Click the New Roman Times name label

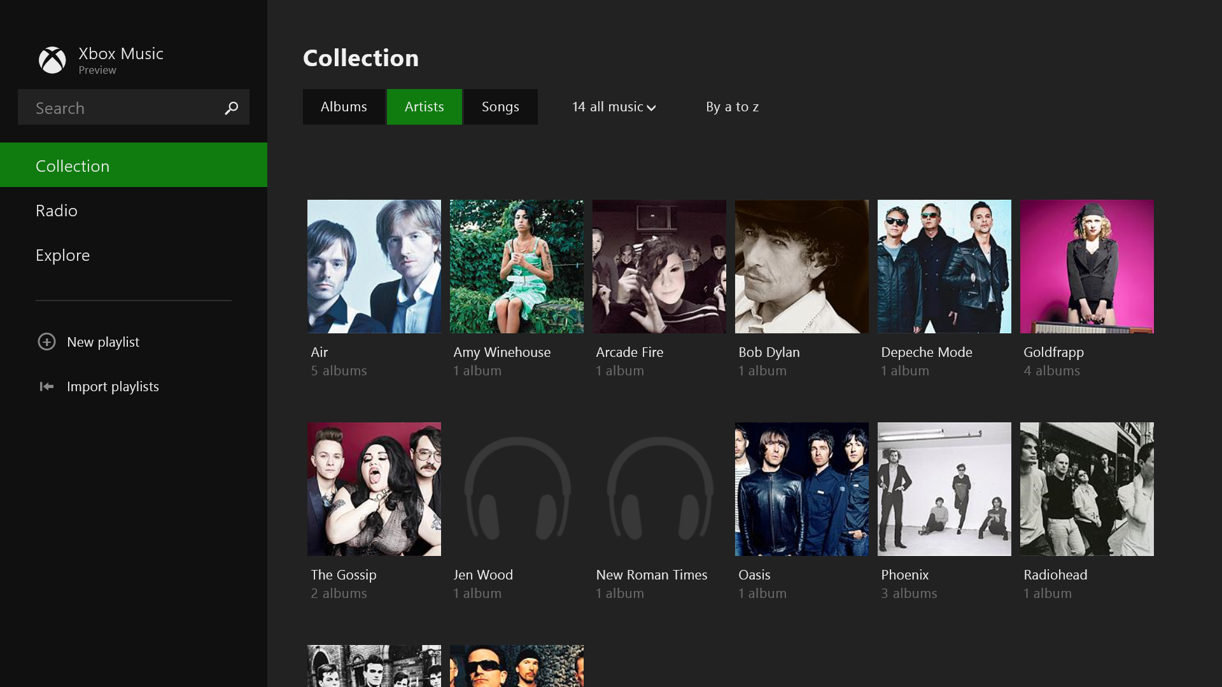(x=652, y=574)
